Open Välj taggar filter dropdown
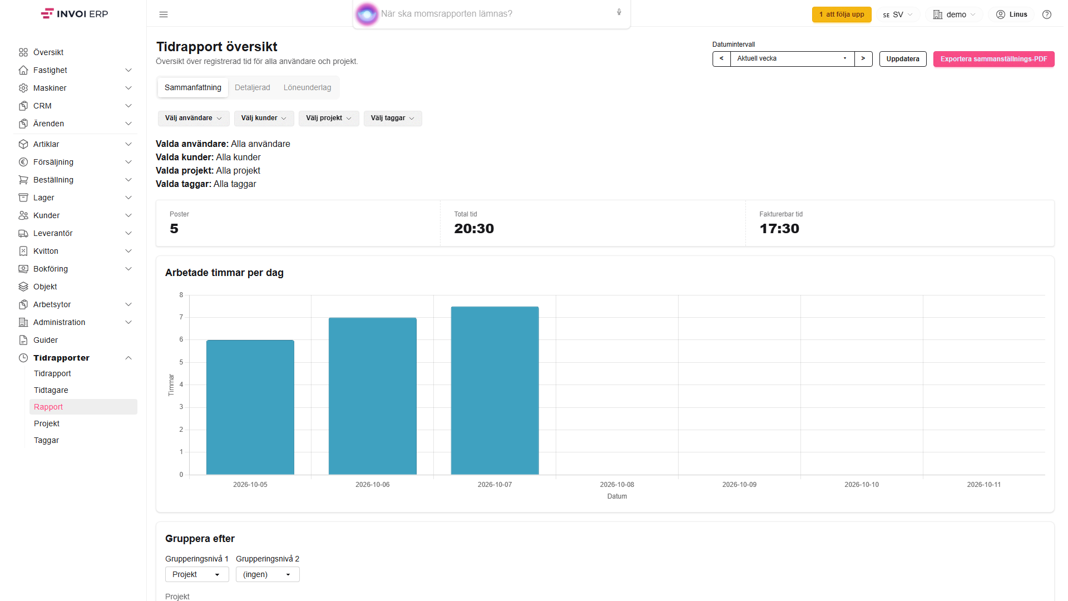The image size is (1068, 601). coord(393,118)
